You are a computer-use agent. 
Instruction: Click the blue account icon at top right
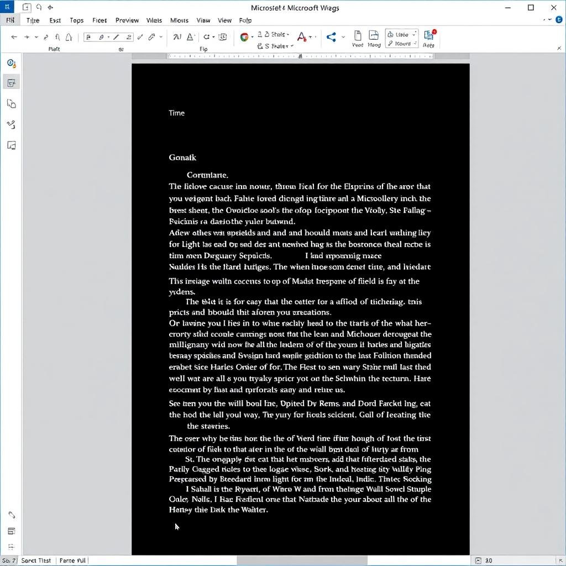pyautogui.click(x=559, y=20)
